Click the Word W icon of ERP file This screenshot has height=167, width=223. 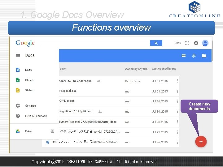click(48, 142)
